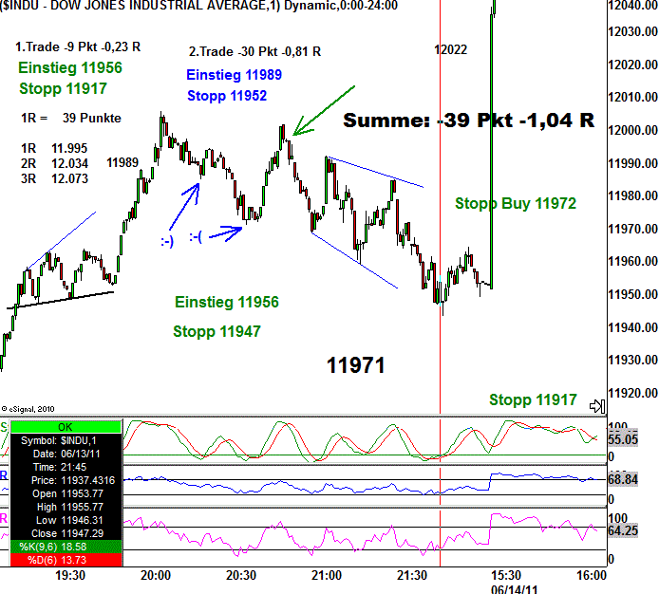Click the 55.05 stochastic value box
The image size is (659, 594).
(623, 441)
